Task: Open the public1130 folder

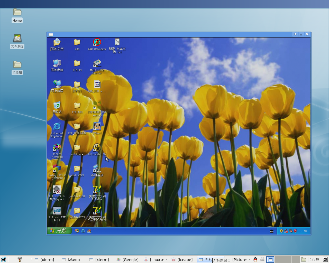Action: [x=77, y=192]
